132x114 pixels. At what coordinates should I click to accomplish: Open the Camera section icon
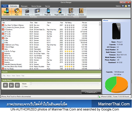coord(37,12)
